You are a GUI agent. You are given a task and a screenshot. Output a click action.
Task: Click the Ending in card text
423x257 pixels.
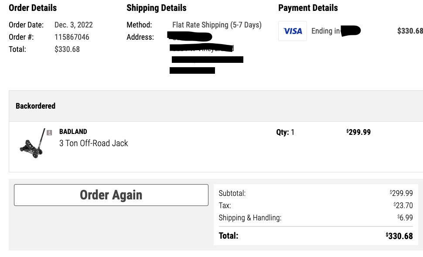point(326,31)
